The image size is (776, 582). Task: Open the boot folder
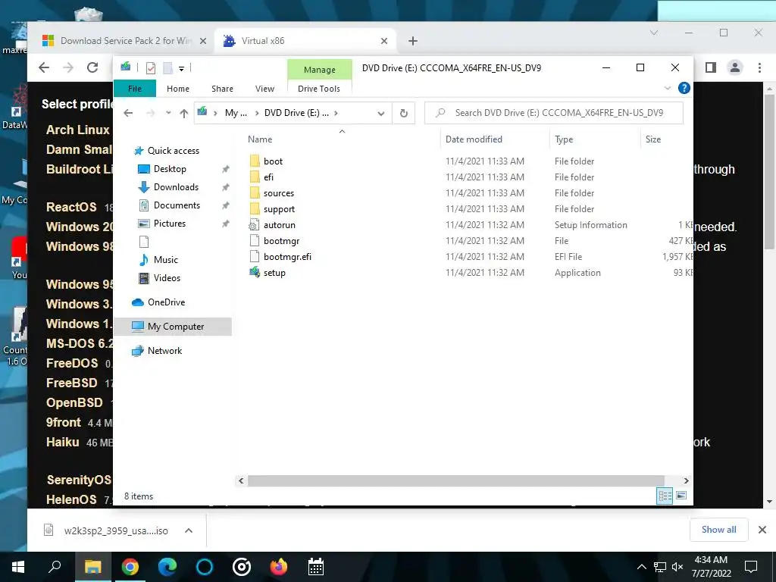pyautogui.click(x=273, y=161)
